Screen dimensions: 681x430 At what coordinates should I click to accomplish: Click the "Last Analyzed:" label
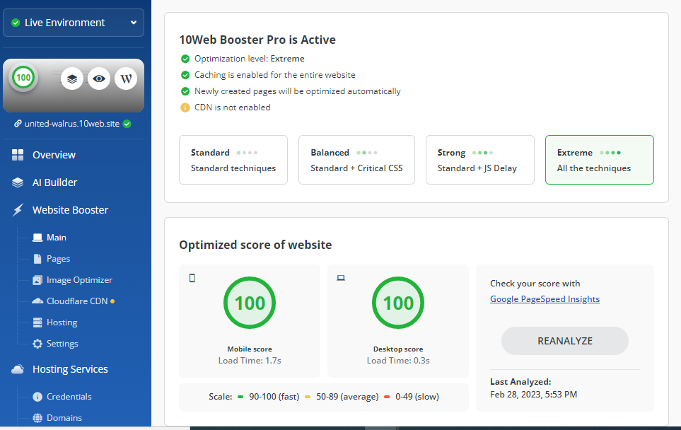pos(520,382)
